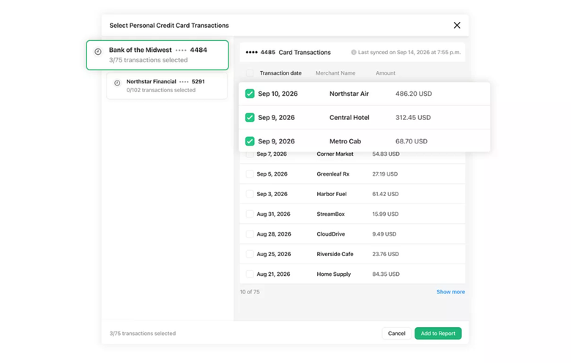Close the Select Personal Credit Card Transactions dialog

[x=457, y=25]
